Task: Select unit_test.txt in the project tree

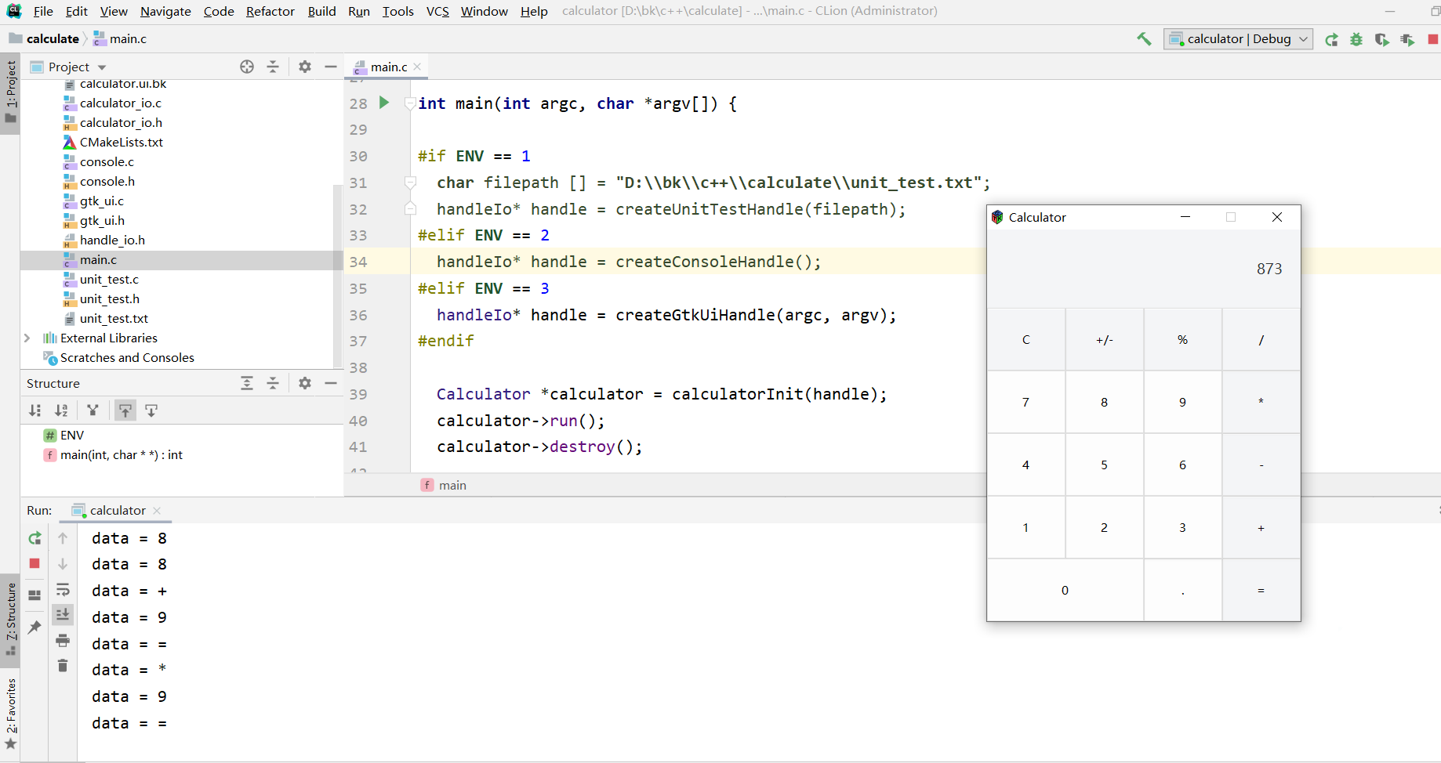Action: click(114, 318)
